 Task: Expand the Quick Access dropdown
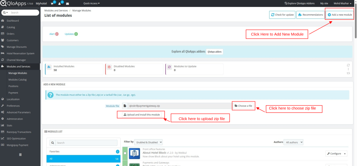pyautogui.click(x=91, y=3)
